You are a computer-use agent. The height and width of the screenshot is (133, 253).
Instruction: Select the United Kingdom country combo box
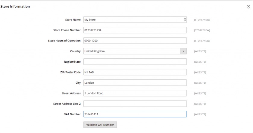135,51
